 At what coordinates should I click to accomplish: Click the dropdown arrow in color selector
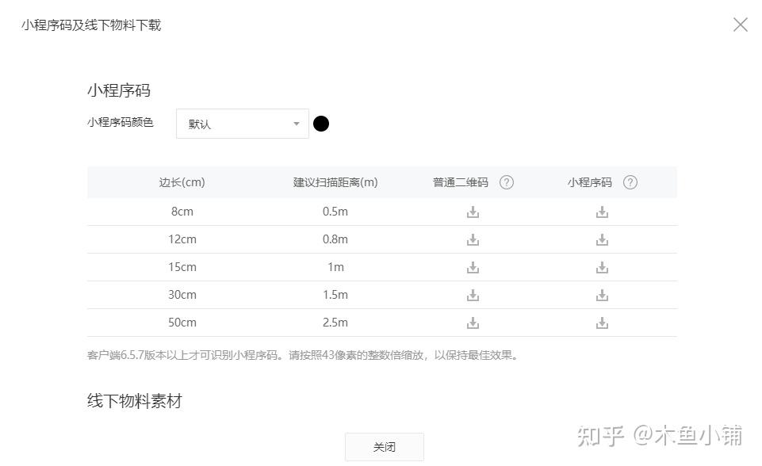point(297,124)
